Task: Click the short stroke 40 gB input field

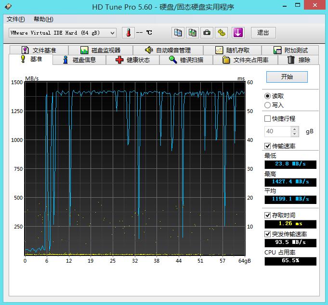Action: (277, 131)
